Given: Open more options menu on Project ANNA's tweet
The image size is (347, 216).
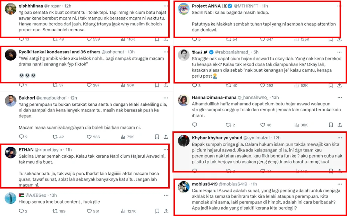Looking at the screenshot, I should (x=340, y=6).
